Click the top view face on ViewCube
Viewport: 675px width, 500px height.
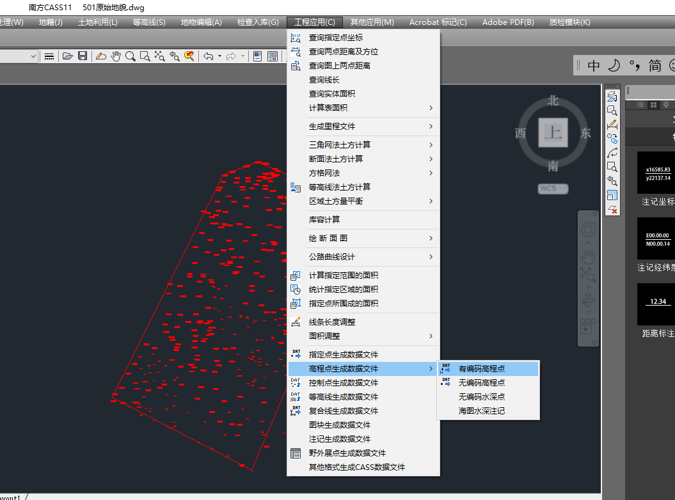[552, 133]
